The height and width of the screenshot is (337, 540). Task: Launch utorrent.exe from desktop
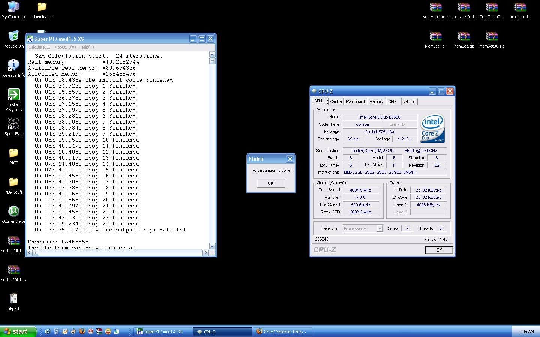pyautogui.click(x=13, y=215)
